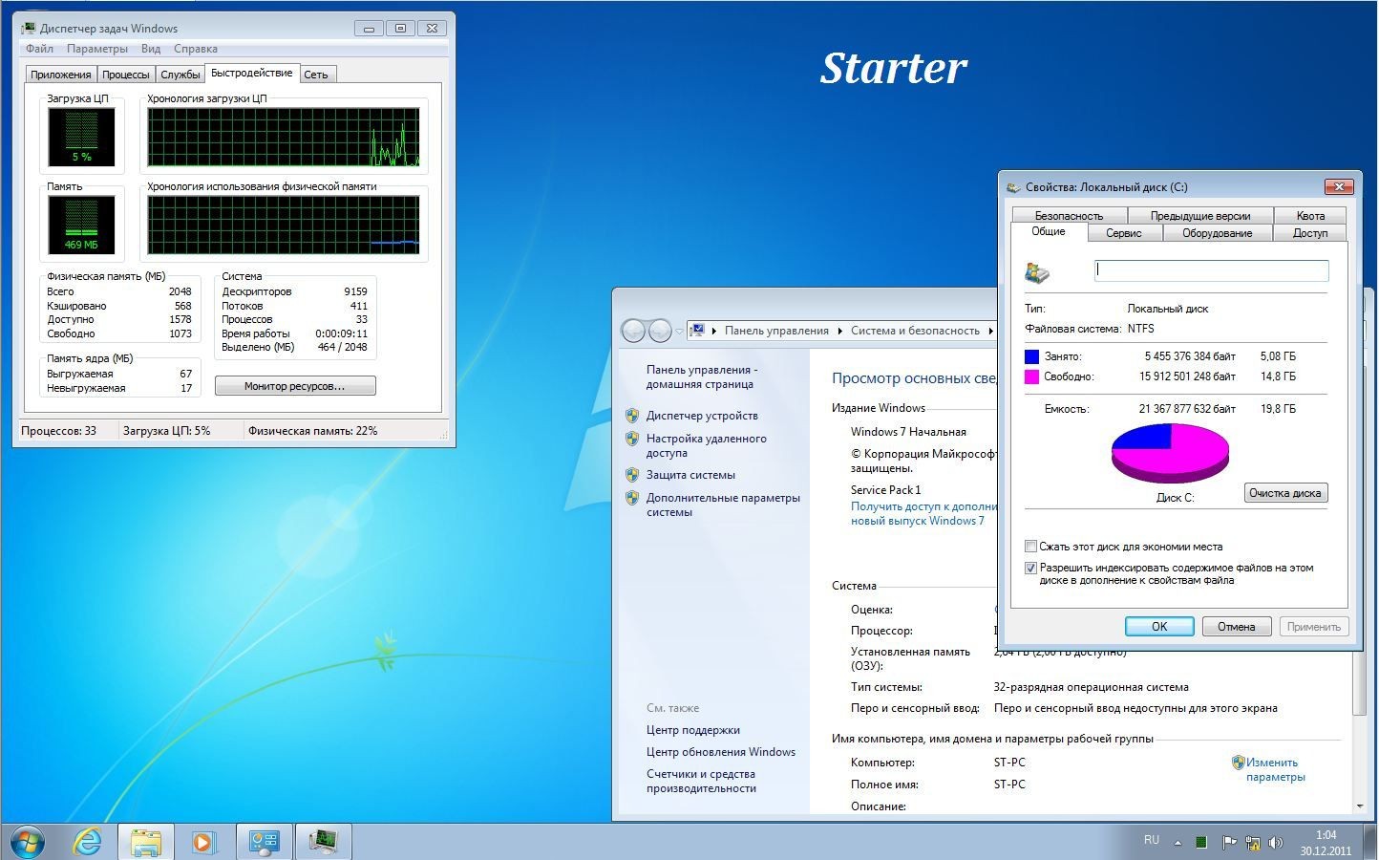
Task: Open the Вид menu
Action: pyautogui.click(x=151, y=49)
